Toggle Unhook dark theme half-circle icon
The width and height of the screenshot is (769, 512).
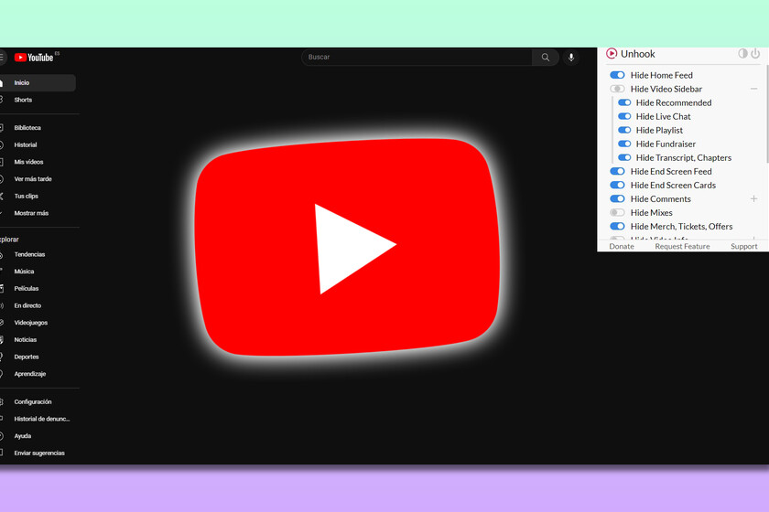742,53
